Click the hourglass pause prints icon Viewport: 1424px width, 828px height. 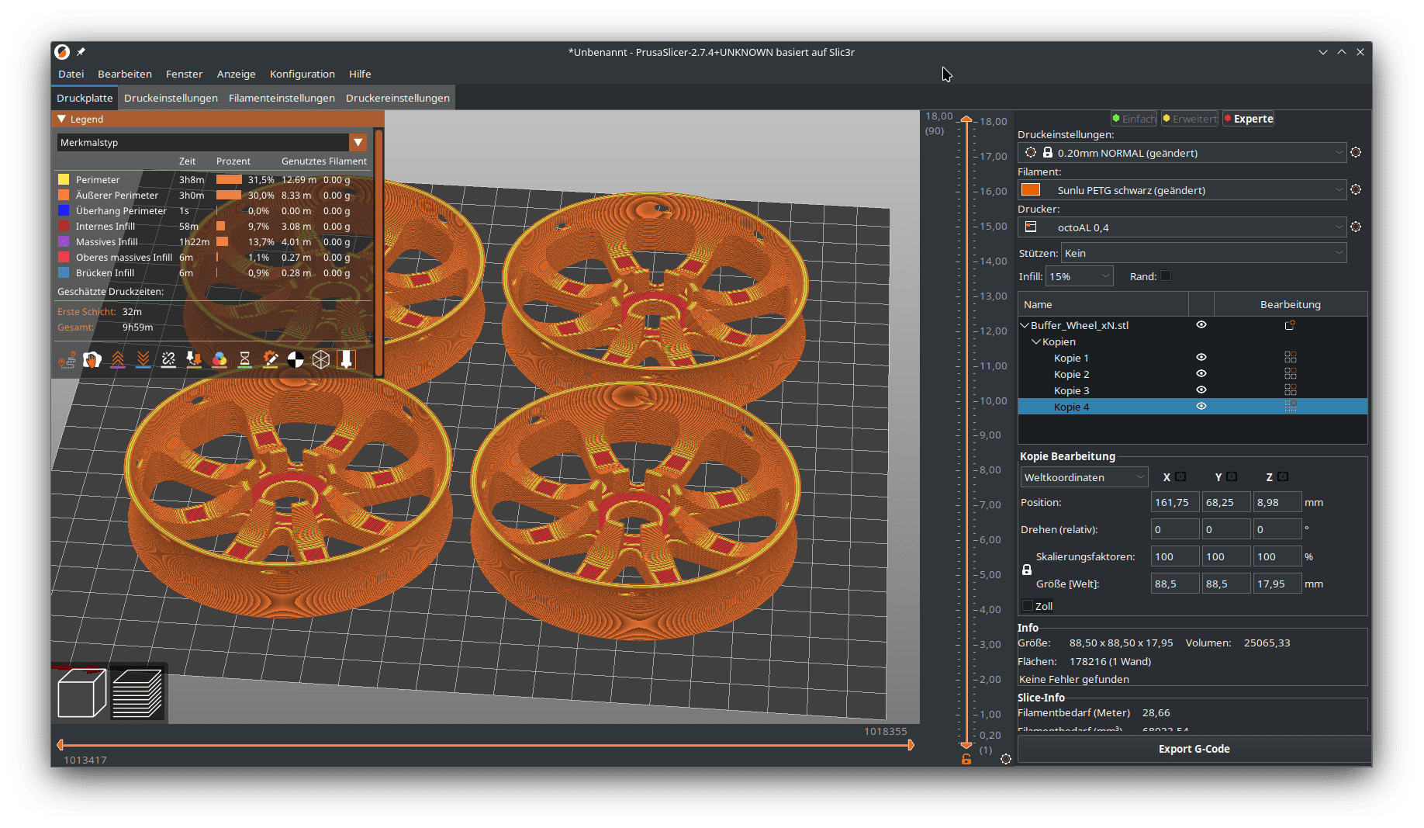(244, 359)
